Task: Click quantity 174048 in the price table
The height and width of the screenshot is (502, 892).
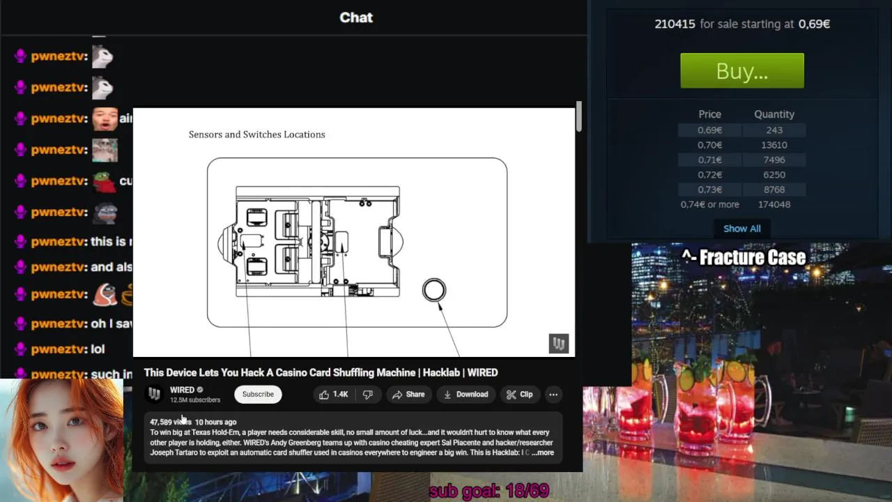Action: coord(774,204)
